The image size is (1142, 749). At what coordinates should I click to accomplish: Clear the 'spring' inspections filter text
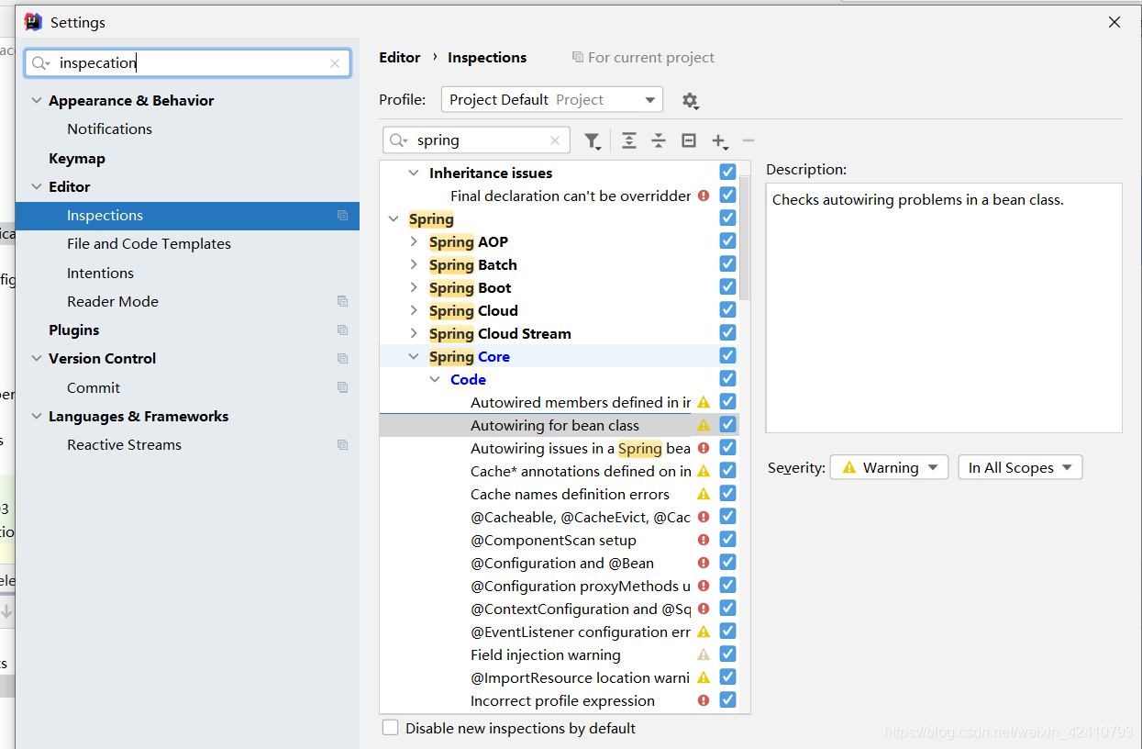555,140
